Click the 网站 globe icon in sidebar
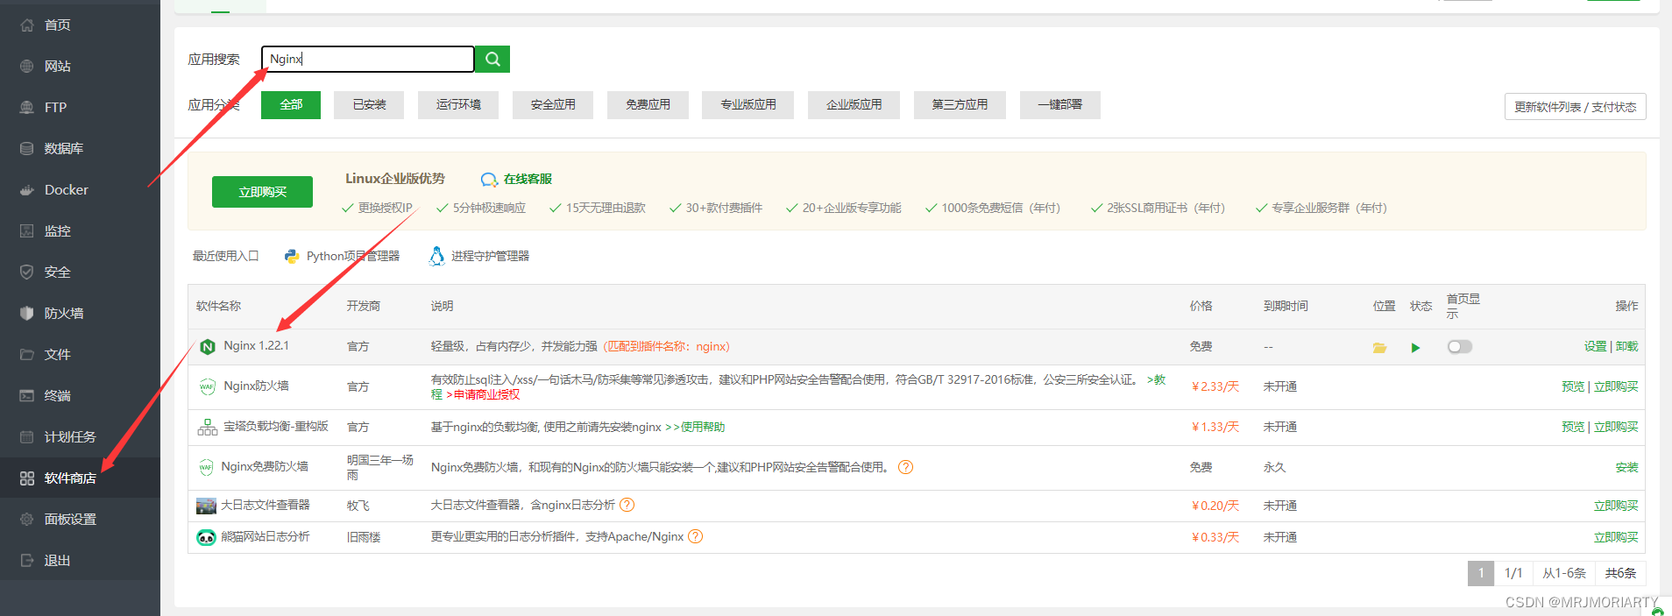 coord(27,67)
